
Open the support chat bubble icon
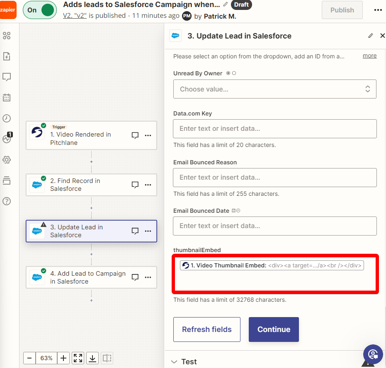click(x=373, y=354)
